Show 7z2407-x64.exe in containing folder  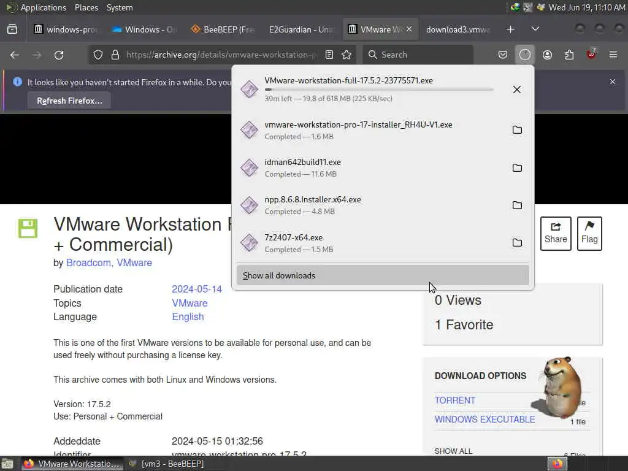pos(517,243)
